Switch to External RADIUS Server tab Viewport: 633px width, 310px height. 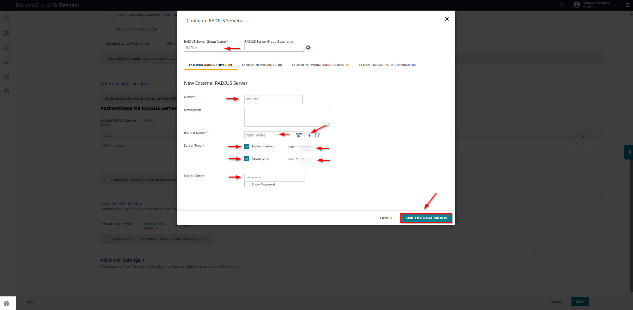point(210,65)
